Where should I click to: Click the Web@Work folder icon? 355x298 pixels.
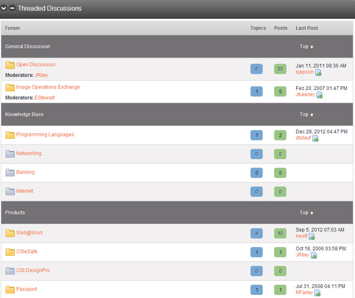(x=10, y=233)
